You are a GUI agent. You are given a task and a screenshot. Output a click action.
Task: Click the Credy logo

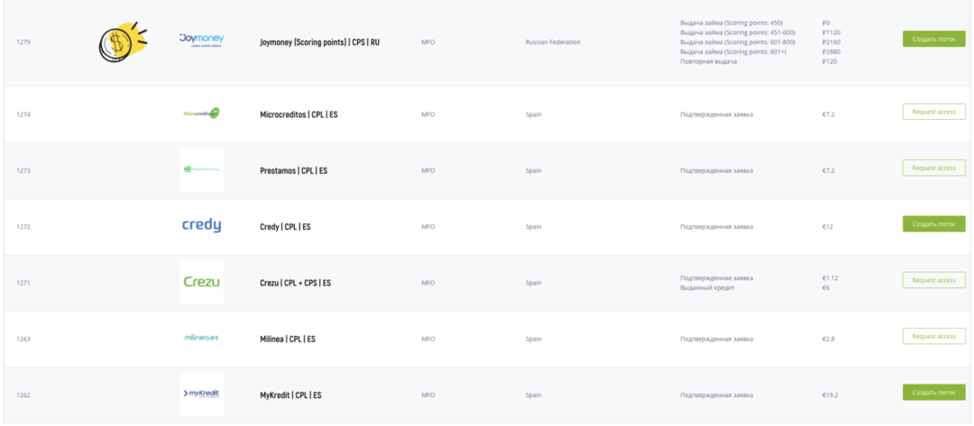pyautogui.click(x=201, y=225)
